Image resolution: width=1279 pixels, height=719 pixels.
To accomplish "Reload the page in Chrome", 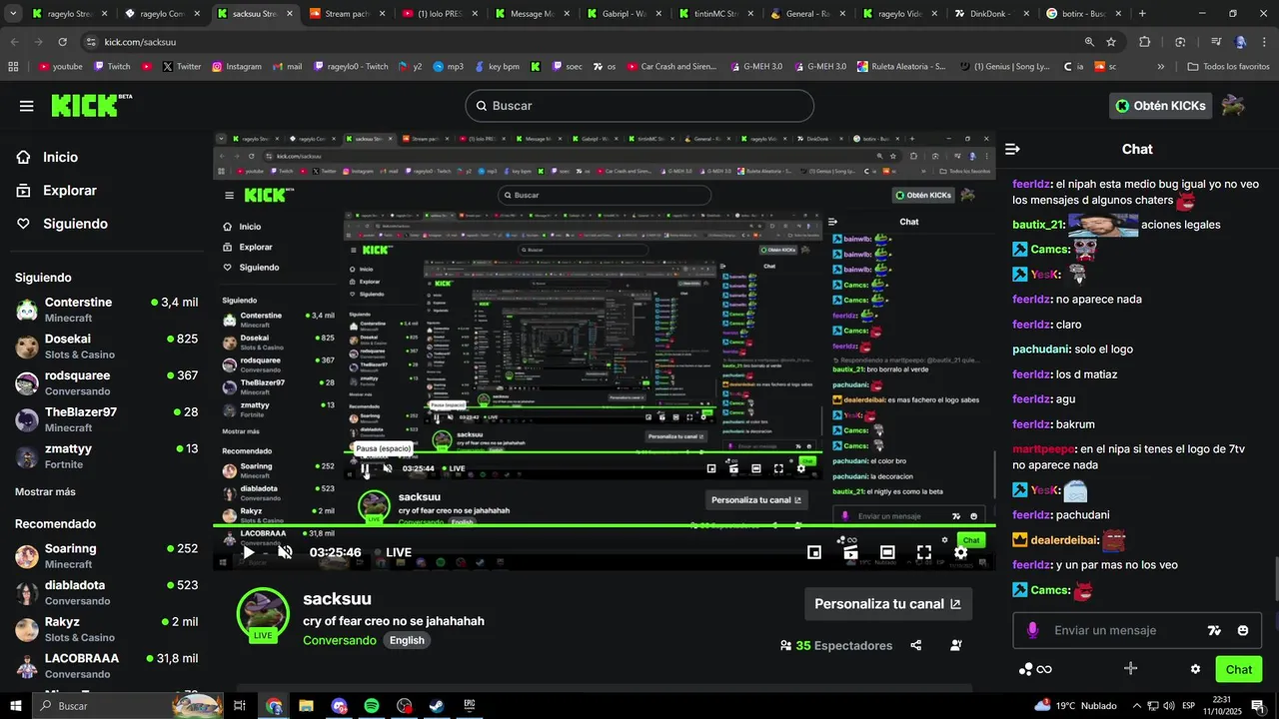I will pos(62,42).
